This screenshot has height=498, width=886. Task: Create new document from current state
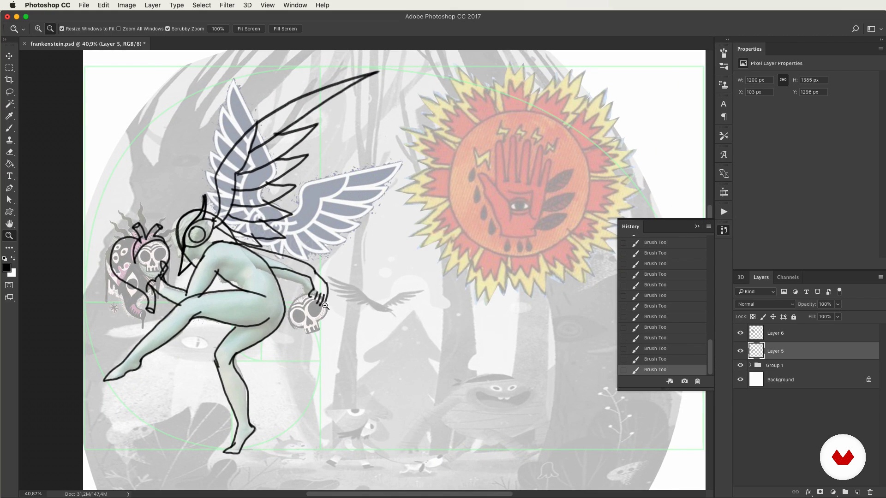pyautogui.click(x=670, y=381)
